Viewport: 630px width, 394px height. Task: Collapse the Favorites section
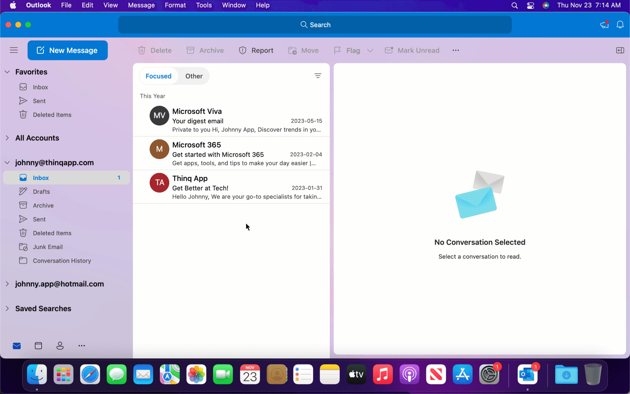(x=7, y=72)
